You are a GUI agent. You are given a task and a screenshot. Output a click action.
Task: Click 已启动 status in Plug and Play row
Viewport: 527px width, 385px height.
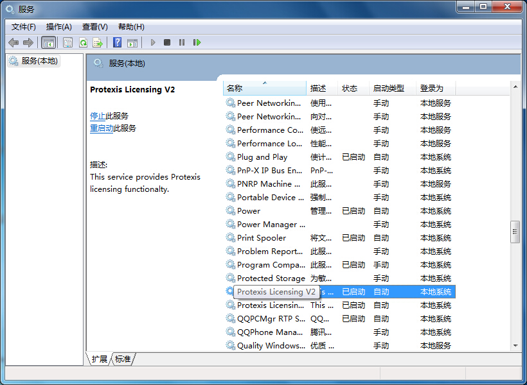pyautogui.click(x=353, y=157)
